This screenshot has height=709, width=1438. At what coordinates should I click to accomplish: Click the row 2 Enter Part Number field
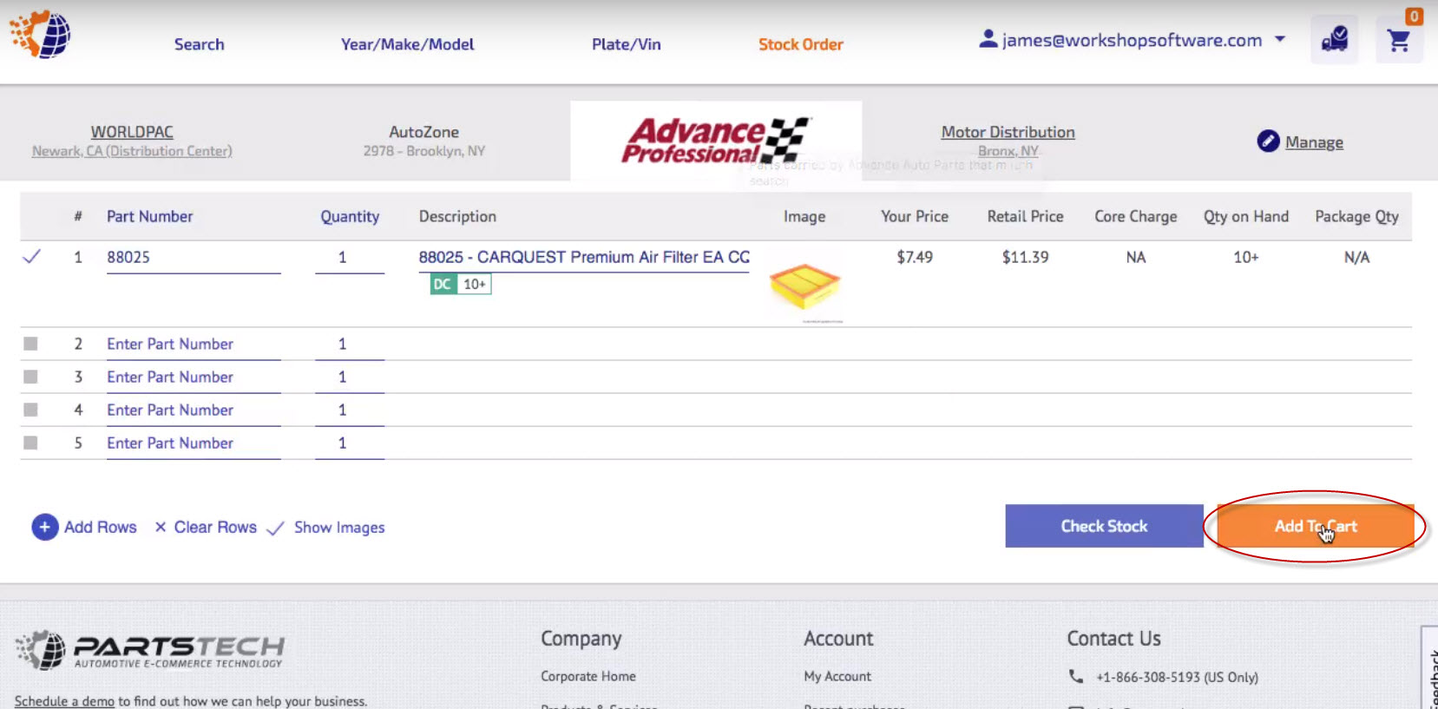194,344
